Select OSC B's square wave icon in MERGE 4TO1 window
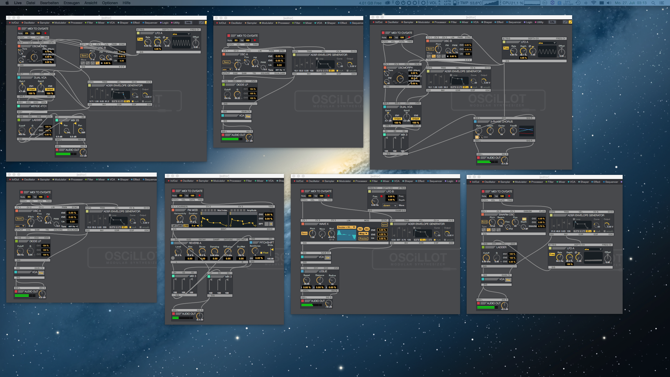The image size is (670, 377). pos(98,63)
